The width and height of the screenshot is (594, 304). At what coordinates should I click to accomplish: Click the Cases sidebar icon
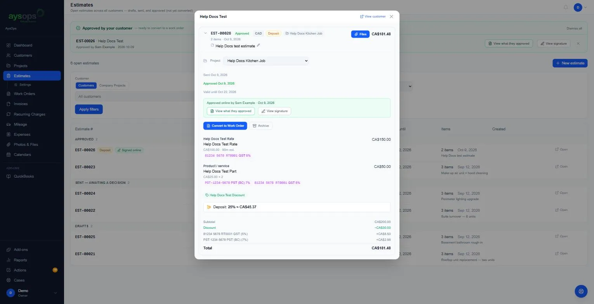(9, 280)
